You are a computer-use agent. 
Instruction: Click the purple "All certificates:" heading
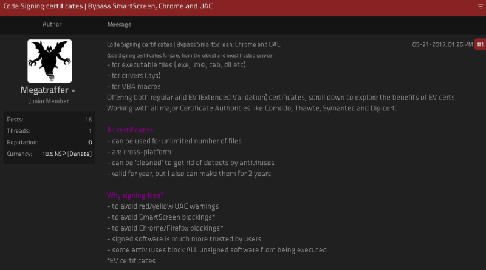[131, 130]
